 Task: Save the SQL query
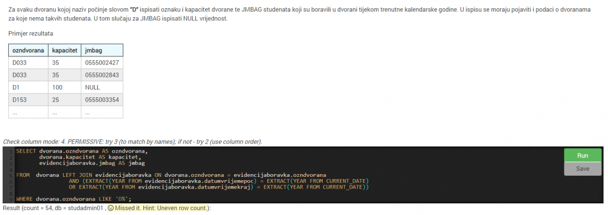(583, 169)
